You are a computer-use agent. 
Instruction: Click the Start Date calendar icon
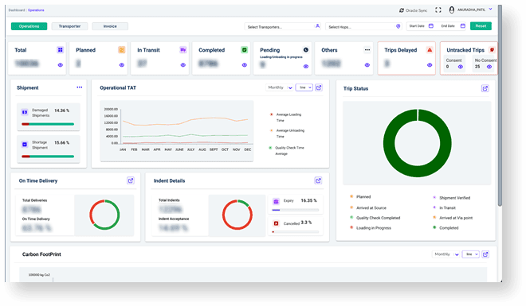[x=431, y=25]
